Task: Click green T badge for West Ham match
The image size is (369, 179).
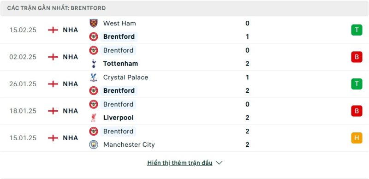Action: 357,30
